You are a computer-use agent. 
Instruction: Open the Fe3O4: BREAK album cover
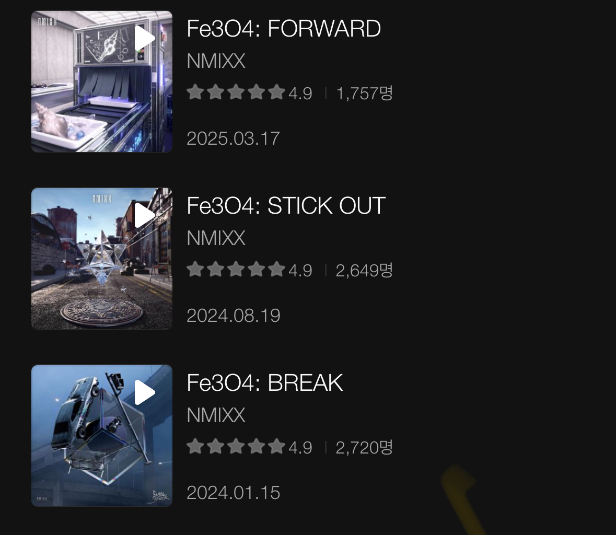[x=102, y=436]
